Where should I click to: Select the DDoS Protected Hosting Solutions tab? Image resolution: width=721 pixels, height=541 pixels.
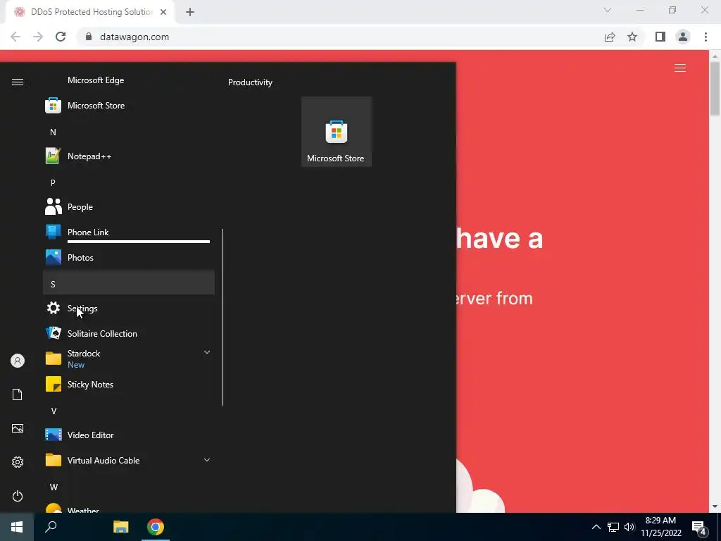point(90,13)
